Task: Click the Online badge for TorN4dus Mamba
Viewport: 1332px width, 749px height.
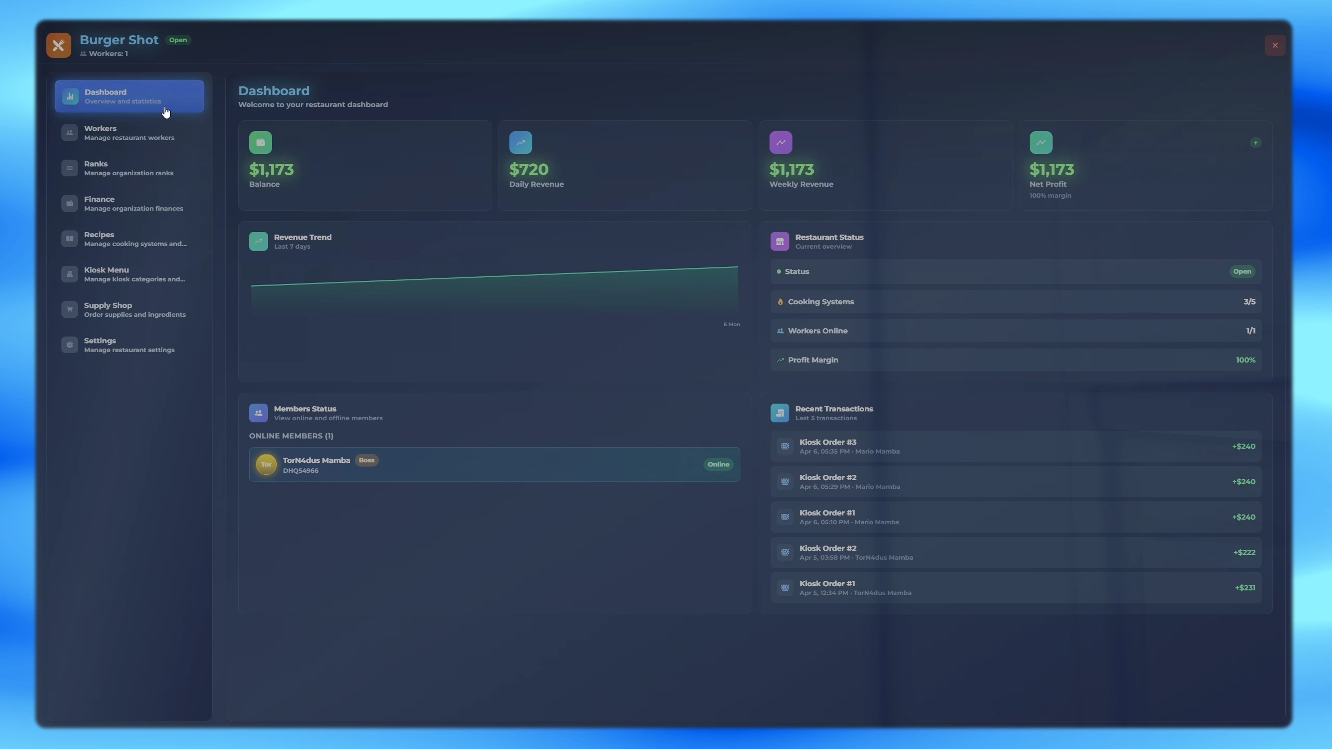Action: tap(718, 464)
